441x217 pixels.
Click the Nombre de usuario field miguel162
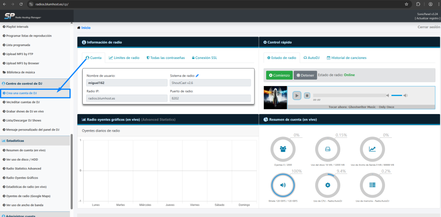point(127,83)
